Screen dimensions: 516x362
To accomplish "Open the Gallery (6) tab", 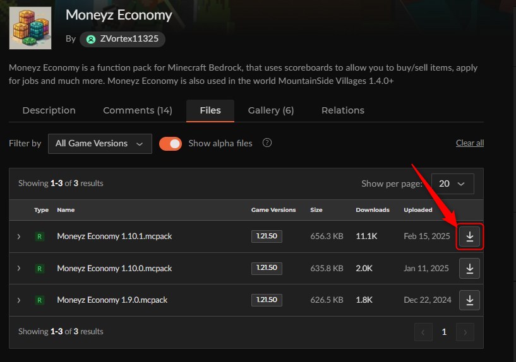I will [x=271, y=110].
